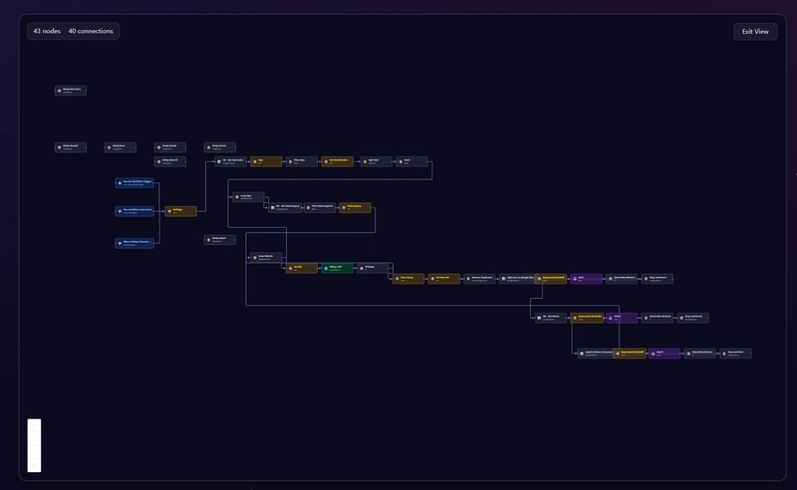Open the Place Query node
This screenshot has width=797, height=490.
tap(409, 279)
